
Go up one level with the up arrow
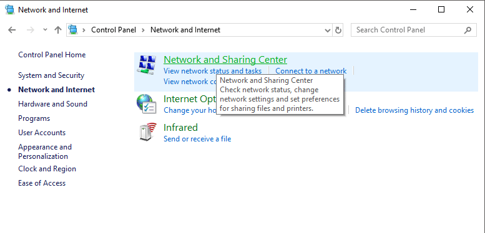coord(58,30)
